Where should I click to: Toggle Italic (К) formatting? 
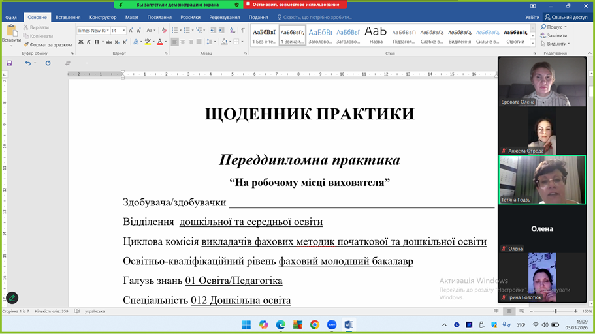(89, 42)
